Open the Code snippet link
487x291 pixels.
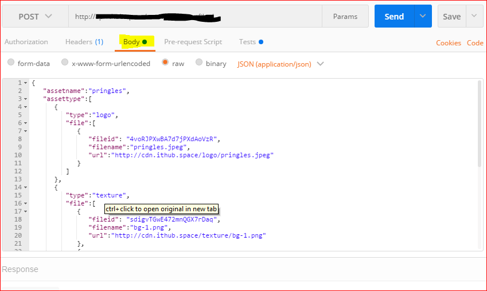(x=475, y=43)
